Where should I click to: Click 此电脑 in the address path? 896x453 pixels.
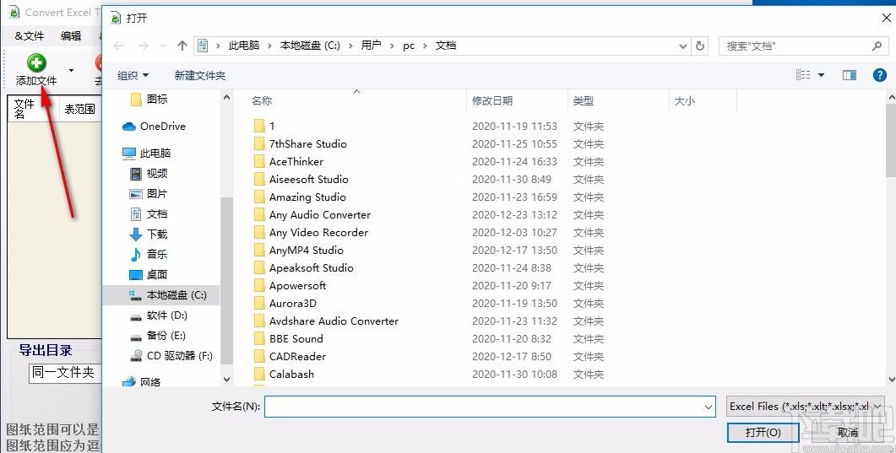point(244,46)
